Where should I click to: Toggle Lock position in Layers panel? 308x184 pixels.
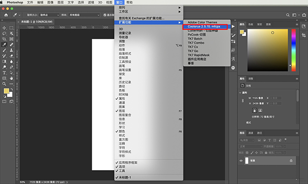257,152
